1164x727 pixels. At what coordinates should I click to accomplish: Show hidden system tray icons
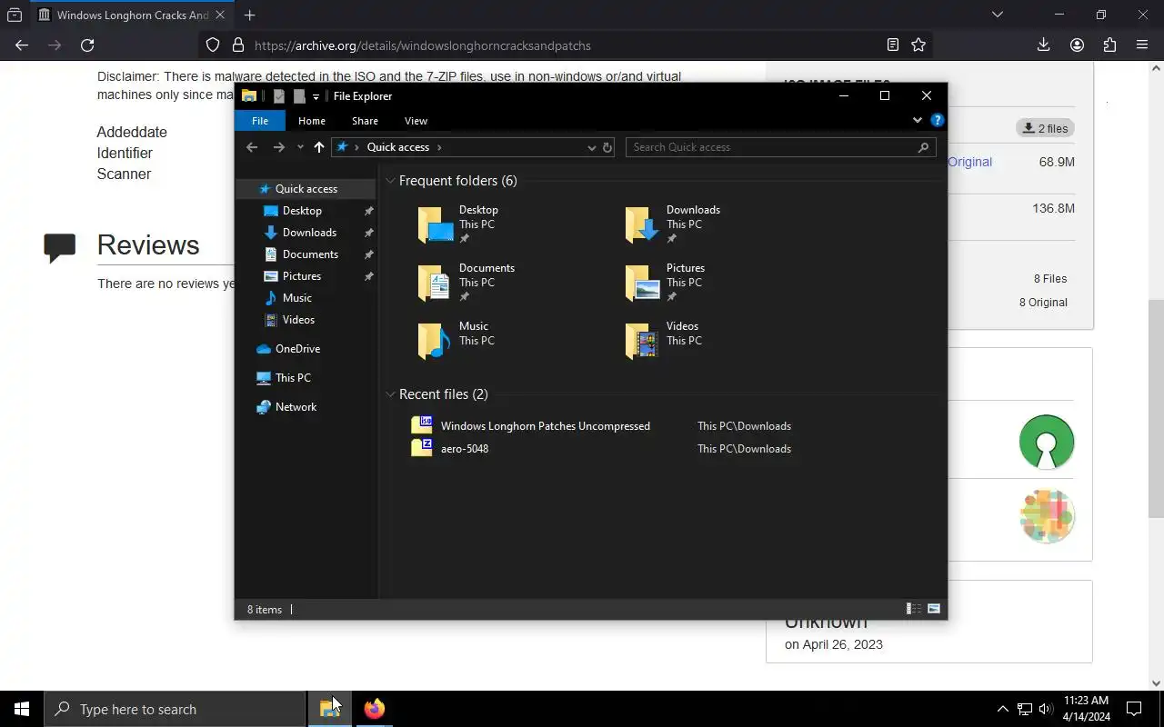click(1002, 709)
